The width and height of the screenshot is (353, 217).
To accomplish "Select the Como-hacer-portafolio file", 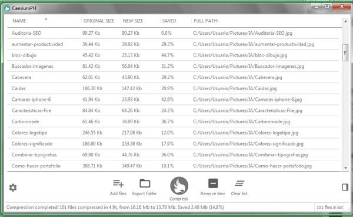I will point(173,166).
